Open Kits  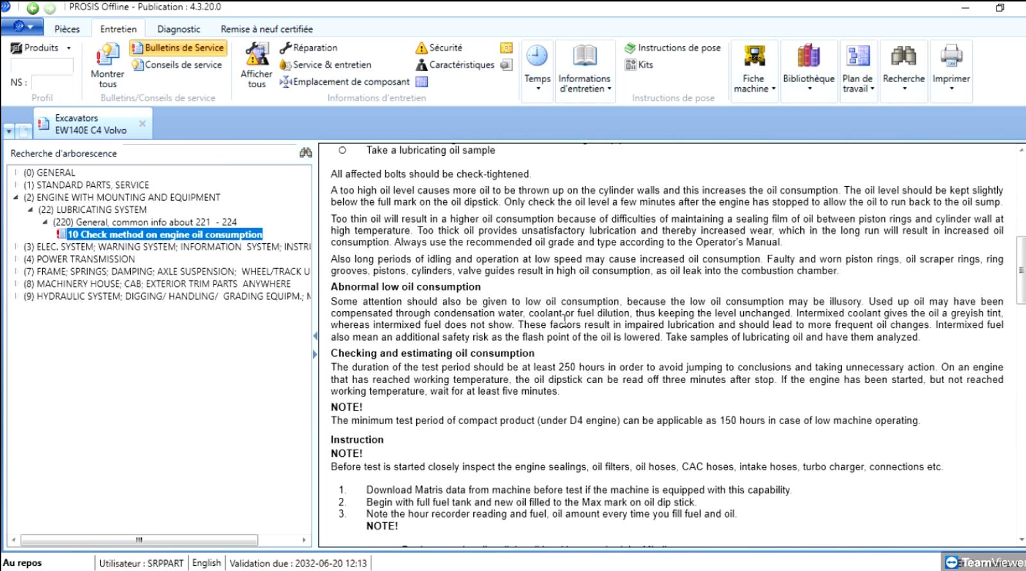click(639, 65)
